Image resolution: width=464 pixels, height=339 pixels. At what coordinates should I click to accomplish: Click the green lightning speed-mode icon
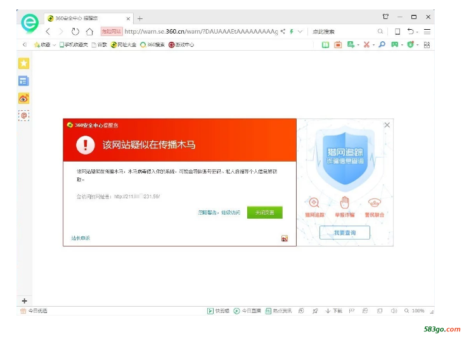coord(292,31)
